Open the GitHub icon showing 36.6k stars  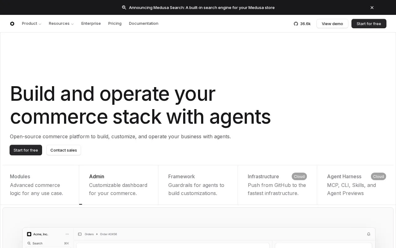296,24
